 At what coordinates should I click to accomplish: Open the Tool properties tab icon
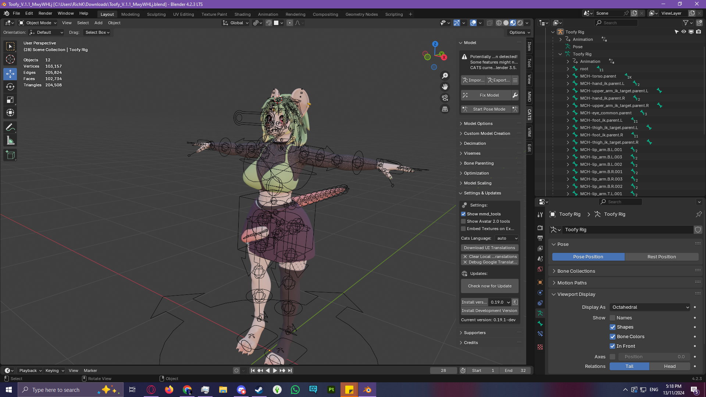pyautogui.click(x=540, y=215)
